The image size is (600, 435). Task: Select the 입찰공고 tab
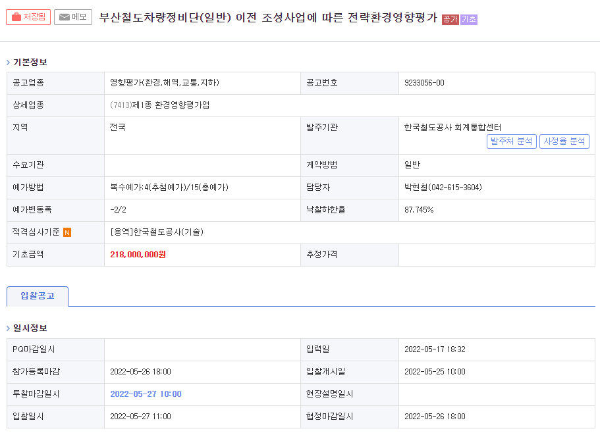(38, 296)
